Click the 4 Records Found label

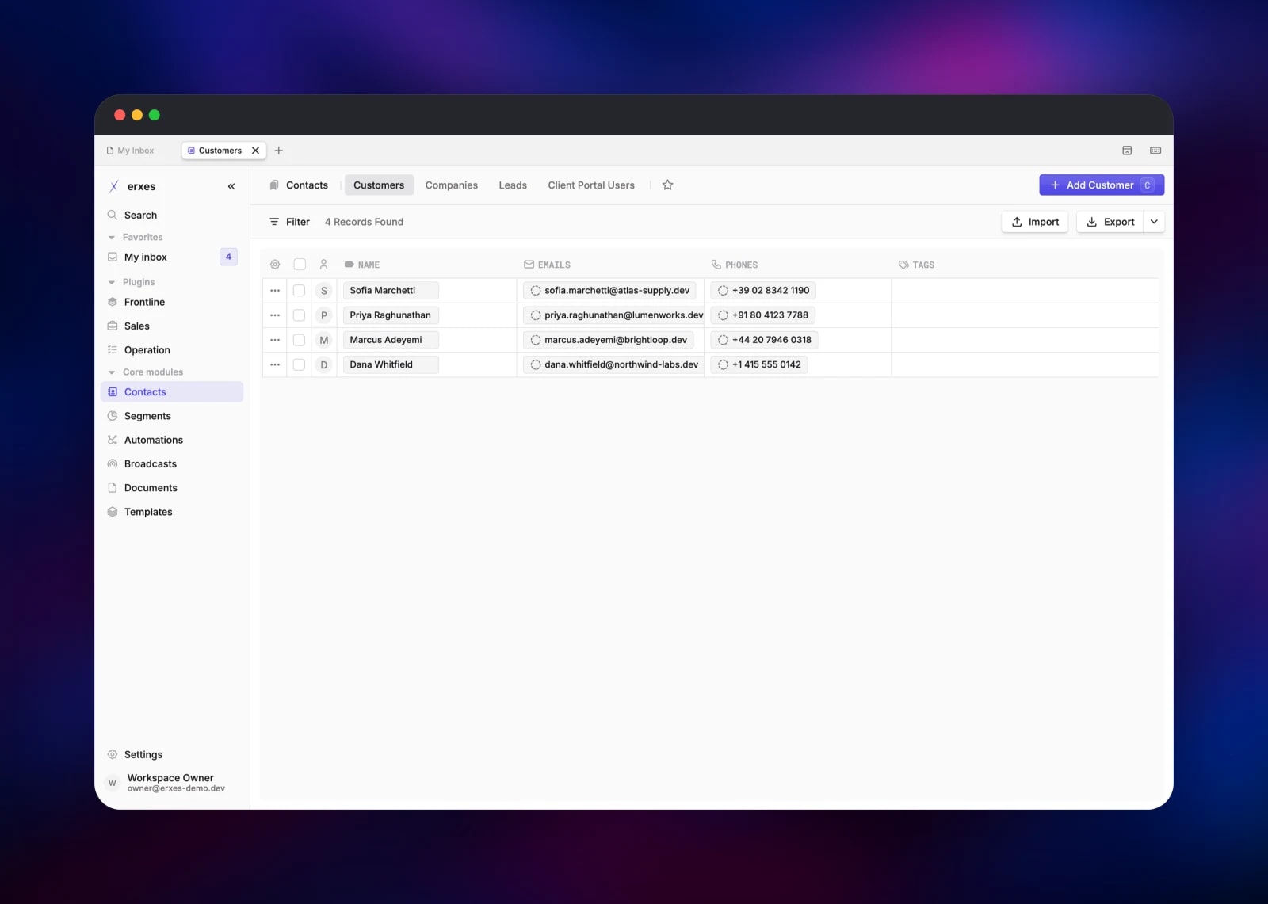364,222
